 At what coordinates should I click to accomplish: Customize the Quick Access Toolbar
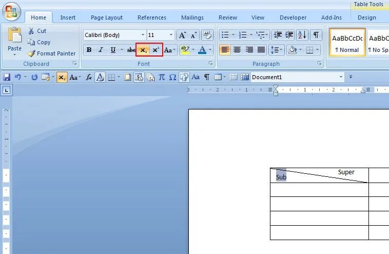pyautogui.click(x=351, y=77)
